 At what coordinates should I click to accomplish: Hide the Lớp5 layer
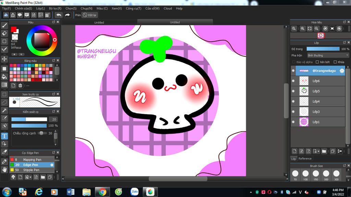point(293,91)
